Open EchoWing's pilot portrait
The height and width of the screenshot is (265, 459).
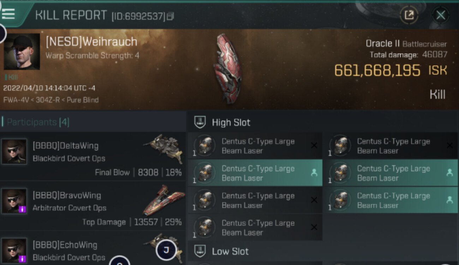pos(14,251)
